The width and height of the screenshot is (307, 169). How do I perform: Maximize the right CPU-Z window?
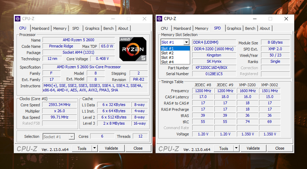[270, 19]
